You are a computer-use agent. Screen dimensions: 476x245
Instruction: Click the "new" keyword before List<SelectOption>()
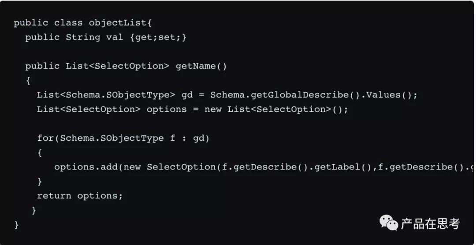click(213, 109)
